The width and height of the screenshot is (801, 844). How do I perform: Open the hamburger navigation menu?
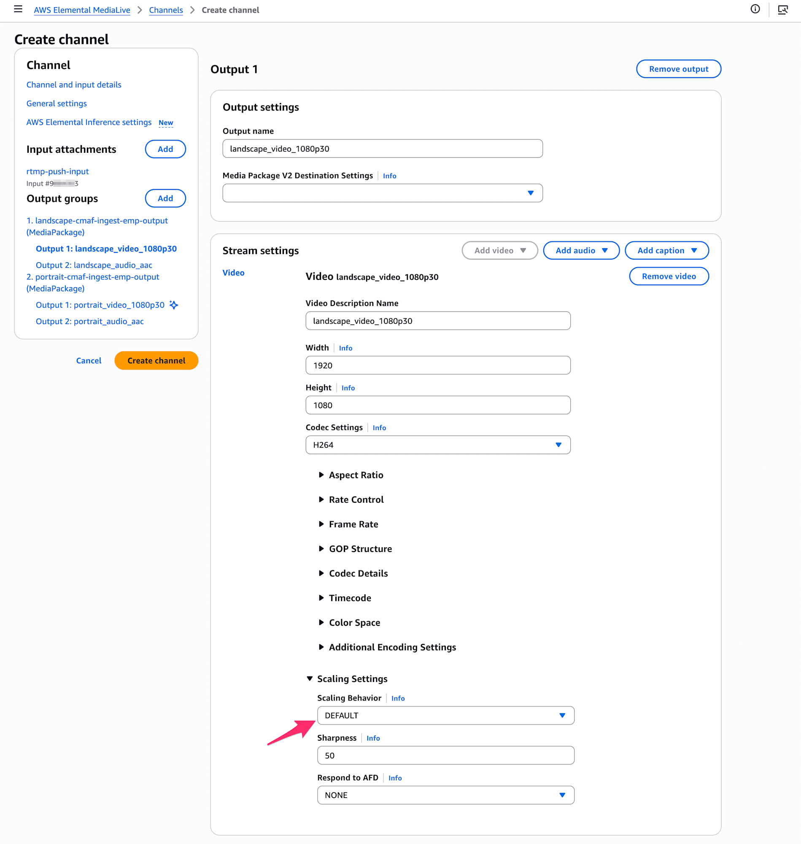pos(18,9)
